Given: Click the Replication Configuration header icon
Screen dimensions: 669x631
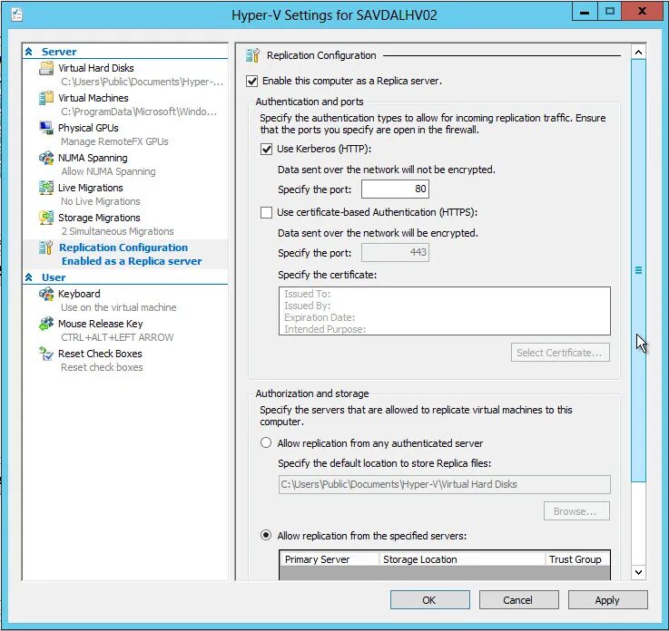Looking at the screenshot, I should tap(252, 55).
